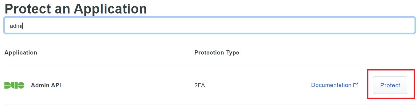Select the Admin API application name

coord(46,85)
